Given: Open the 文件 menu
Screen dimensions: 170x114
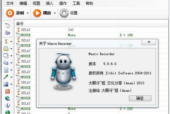Looking at the screenshot, I should click(x=10, y=3).
